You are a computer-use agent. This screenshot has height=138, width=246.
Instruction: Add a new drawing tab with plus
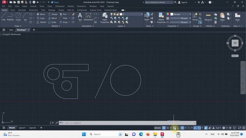pos(34,30)
